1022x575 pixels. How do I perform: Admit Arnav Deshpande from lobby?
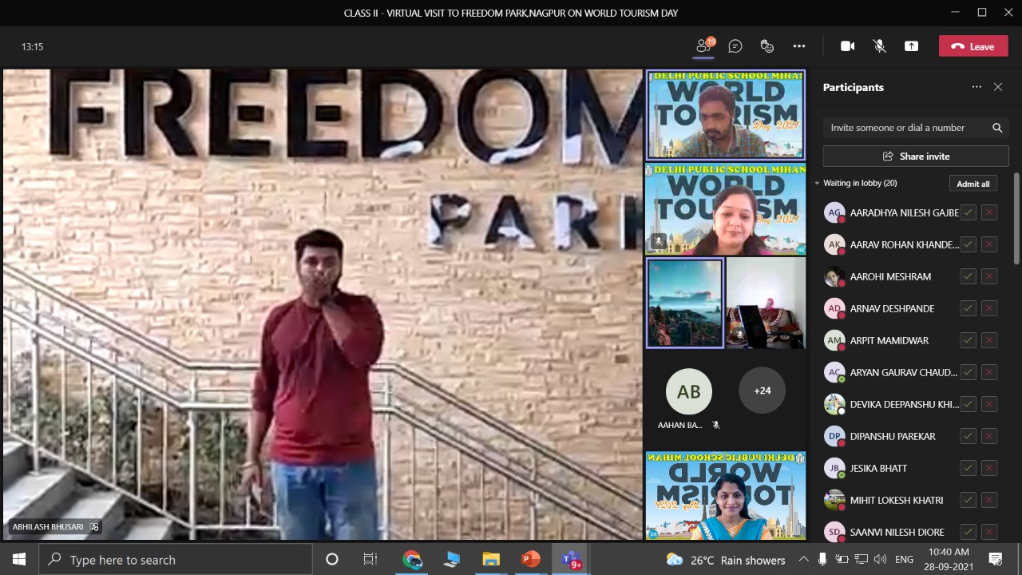click(x=968, y=308)
